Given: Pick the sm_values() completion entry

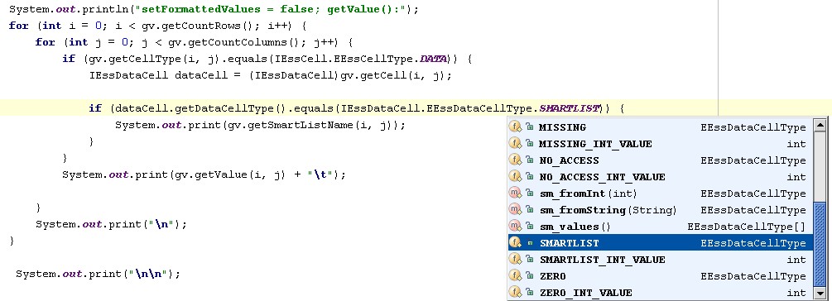Looking at the screenshot, I should (x=660, y=227).
